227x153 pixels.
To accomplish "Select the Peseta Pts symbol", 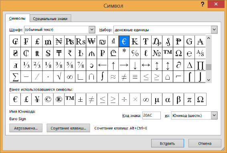I will [70, 41].
